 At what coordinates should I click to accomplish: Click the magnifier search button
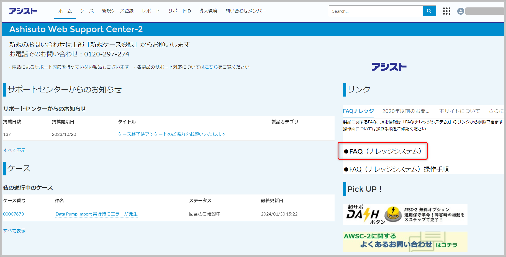pos(429,11)
